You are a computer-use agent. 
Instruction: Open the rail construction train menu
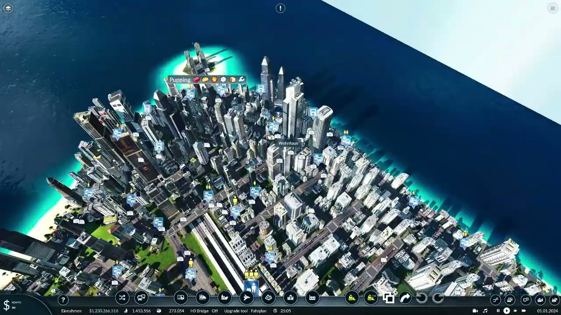202,298
